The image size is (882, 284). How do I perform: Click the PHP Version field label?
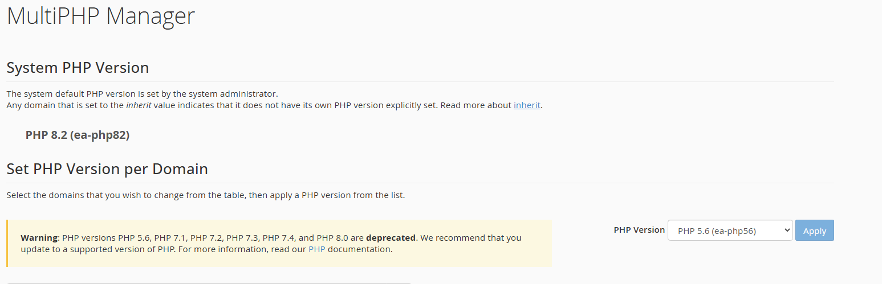coord(639,230)
